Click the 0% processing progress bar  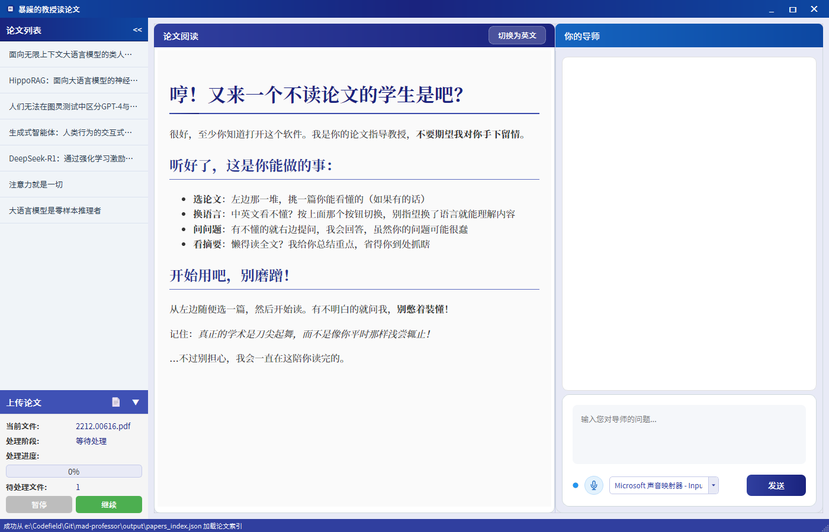point(73,471)
